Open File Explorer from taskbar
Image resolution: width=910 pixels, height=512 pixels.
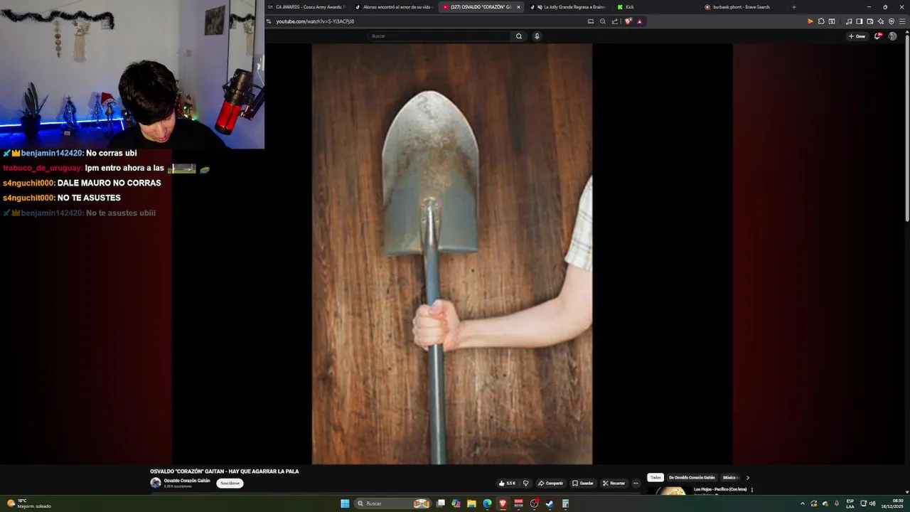471,503
